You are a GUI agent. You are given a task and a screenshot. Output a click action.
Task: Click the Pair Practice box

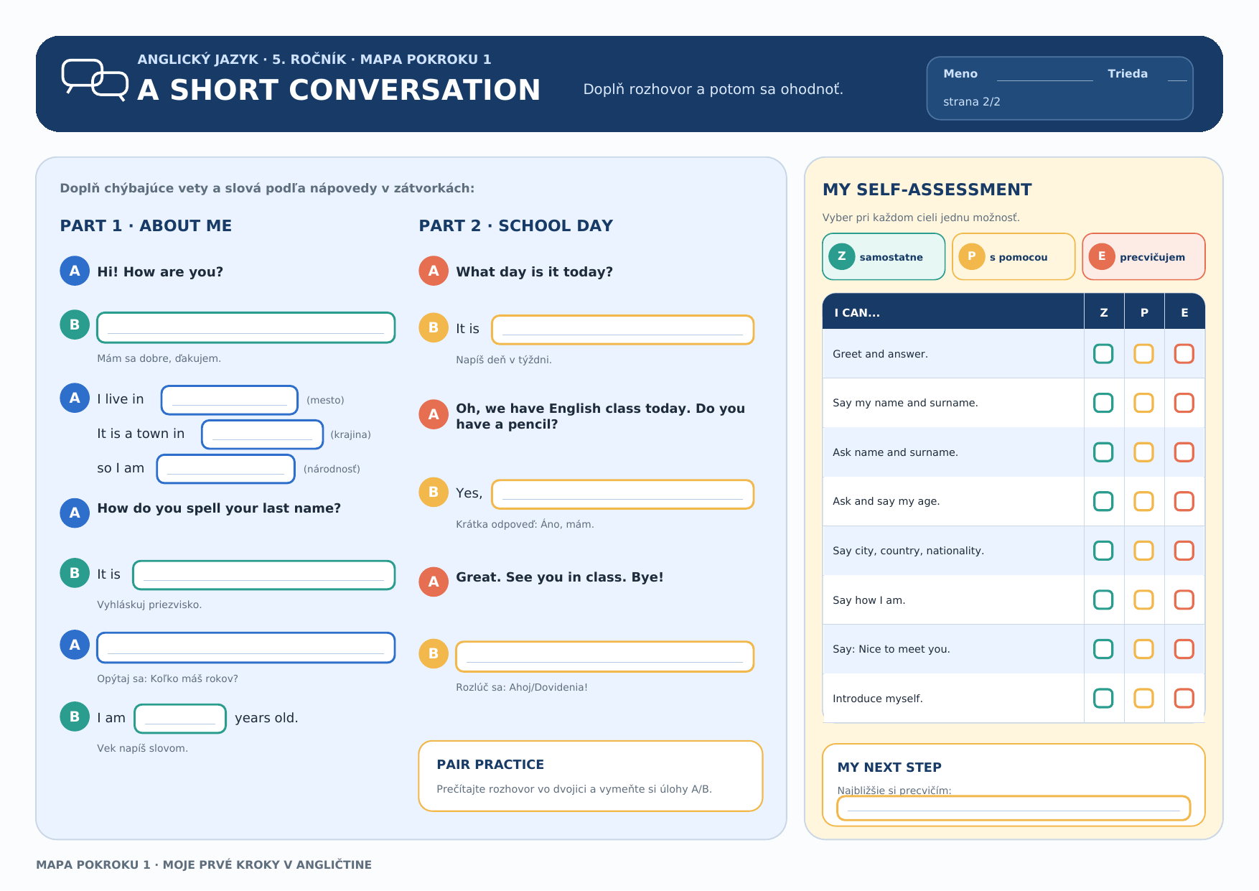(591, 776)
